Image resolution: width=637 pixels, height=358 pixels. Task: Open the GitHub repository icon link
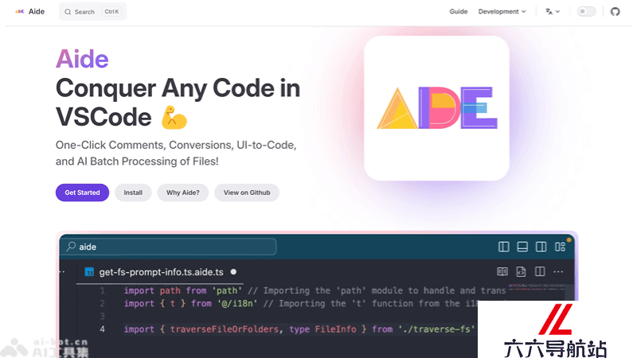click(x=615, y=11)
